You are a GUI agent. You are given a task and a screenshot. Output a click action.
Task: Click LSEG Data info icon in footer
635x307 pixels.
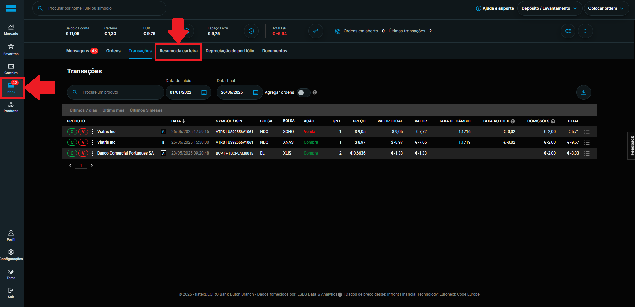(x=340, y=295)
